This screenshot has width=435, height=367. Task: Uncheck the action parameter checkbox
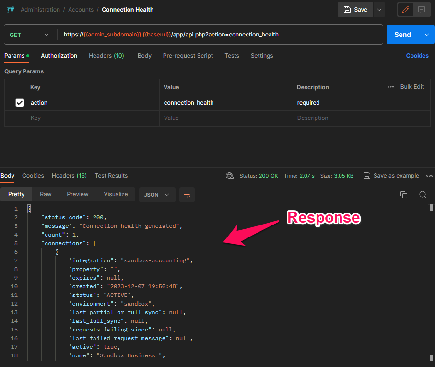click(x=19, y=103)
